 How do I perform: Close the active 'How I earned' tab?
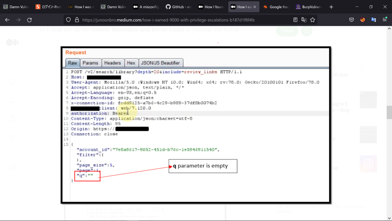tap(255, 7)
